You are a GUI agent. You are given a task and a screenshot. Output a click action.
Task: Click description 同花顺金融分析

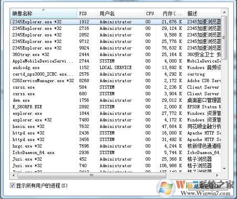click(x=204, y=126)
